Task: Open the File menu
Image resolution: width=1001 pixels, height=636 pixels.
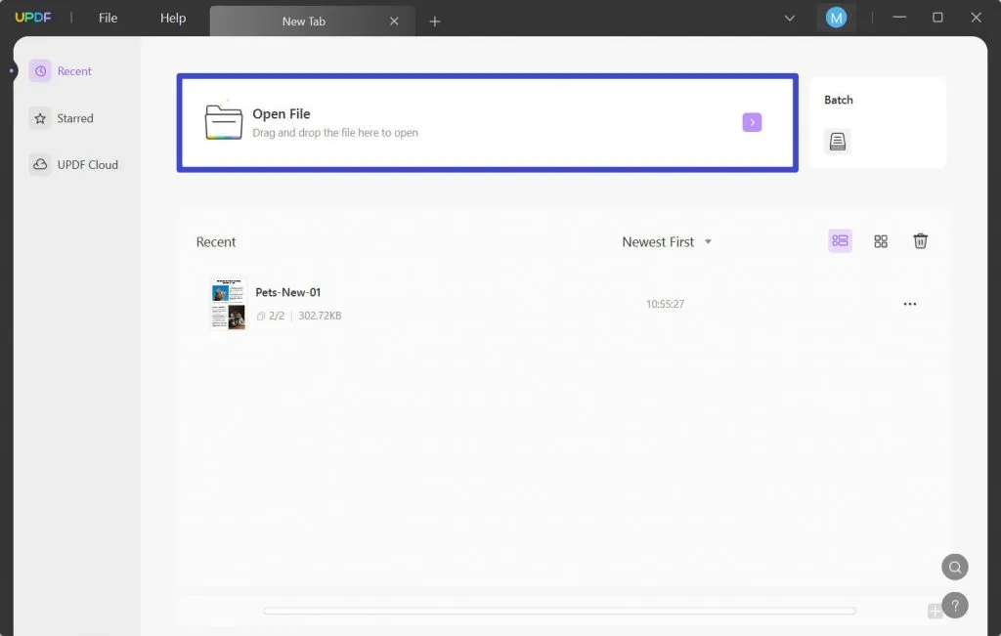Action: click(x=108, y=17)
